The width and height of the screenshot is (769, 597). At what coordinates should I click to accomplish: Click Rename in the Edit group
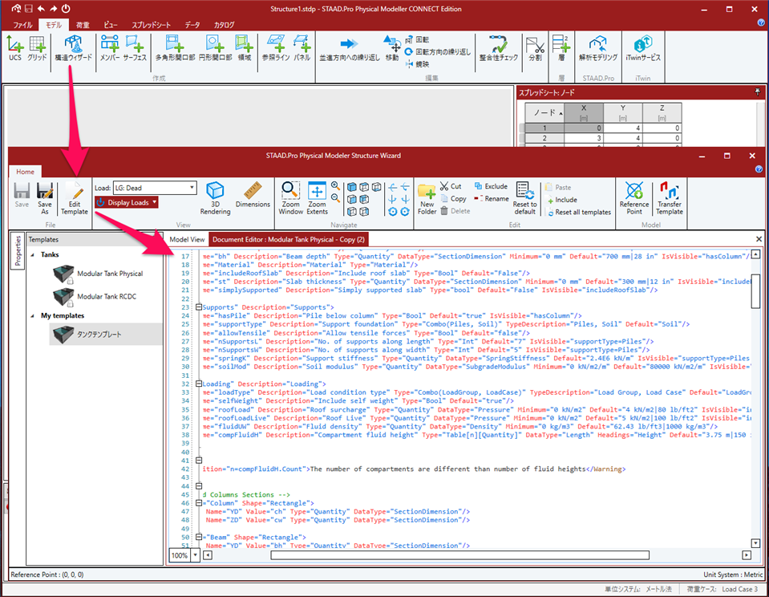(491, 199)
